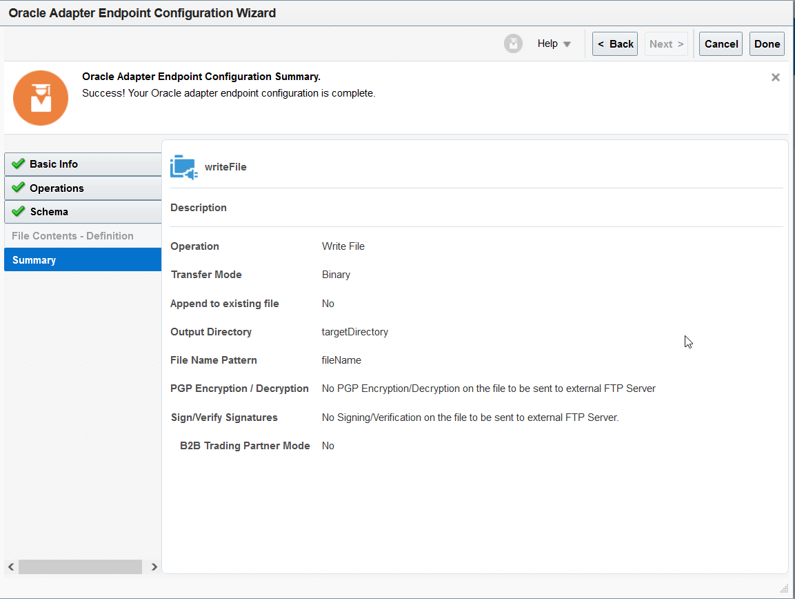795x599 pixels.
Task: Click the writeFile adapter icon
Action: coord(183,166)
